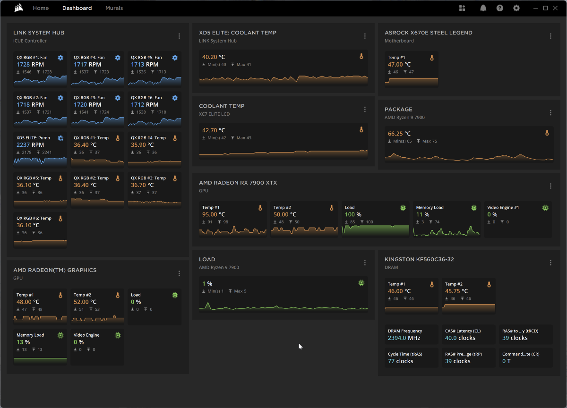The height and width of the screenshot is (408, 567).
Task: Open the help question mark icon
Action: 500,8
